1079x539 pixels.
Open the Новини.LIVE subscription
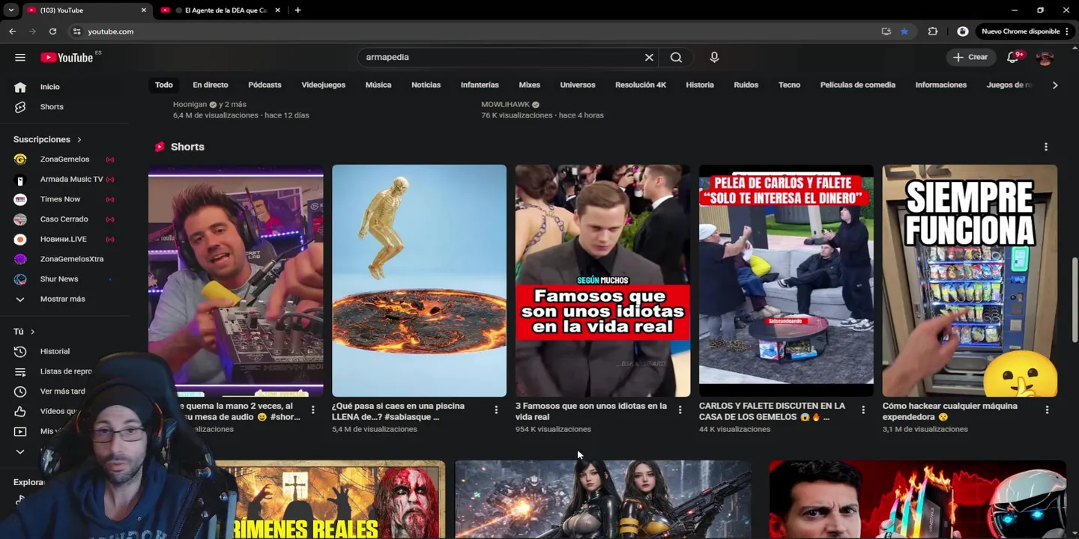pos(64,240)
